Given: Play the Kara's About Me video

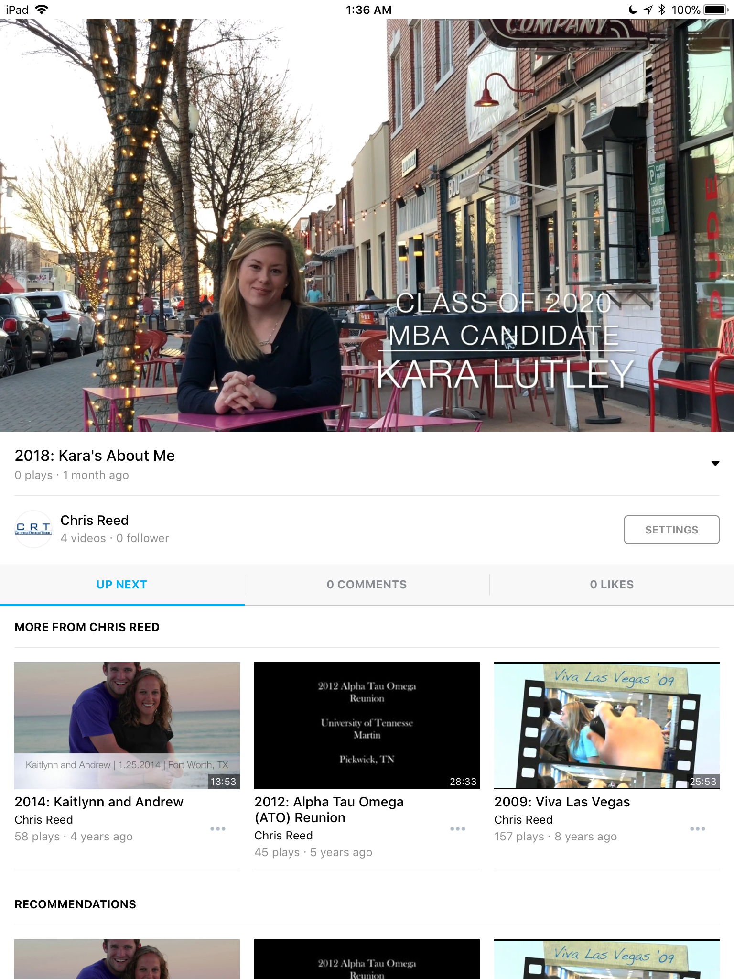Looking at the screenshot, I should click(367, 226).
